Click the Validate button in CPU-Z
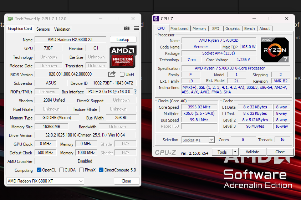 252,152
